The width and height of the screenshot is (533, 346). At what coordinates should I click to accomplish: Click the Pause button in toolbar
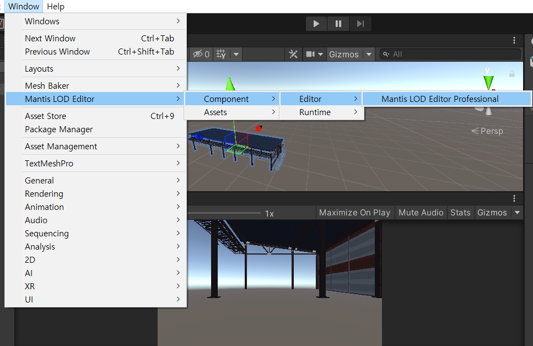pyautogui.click(x=338, y=24)
